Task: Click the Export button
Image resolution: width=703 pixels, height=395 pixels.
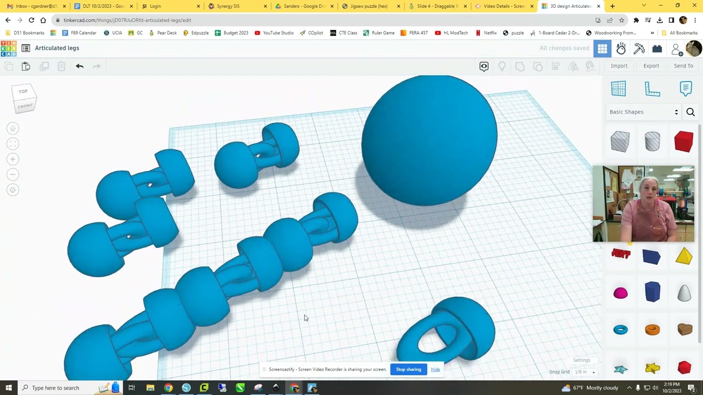Action: [651, 66]
